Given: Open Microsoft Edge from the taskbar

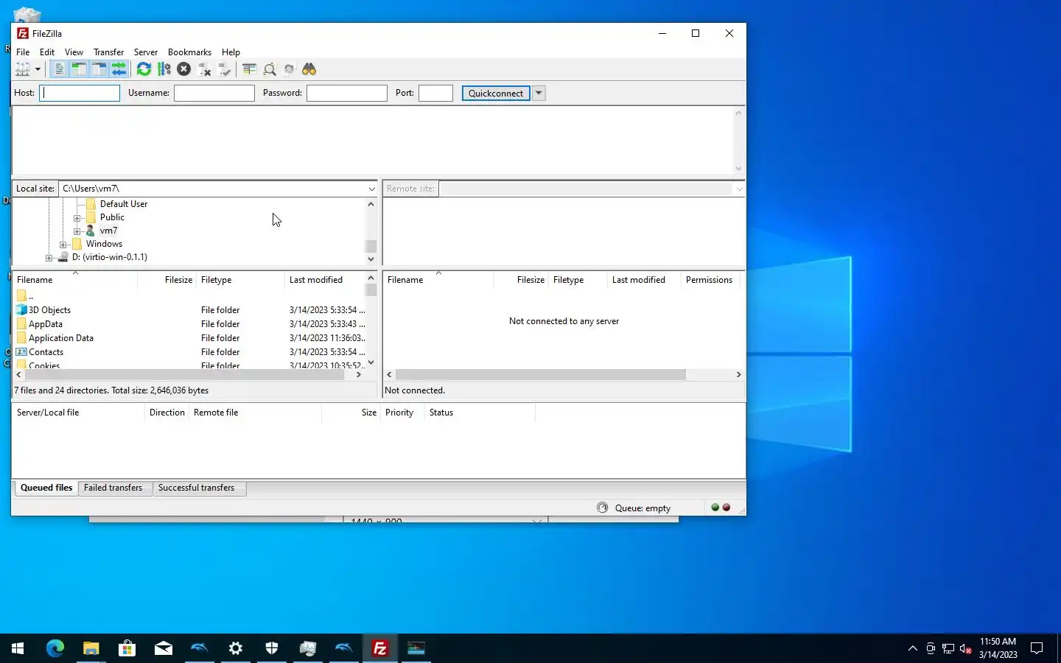Looking at the screenshot, I should (55, 648).
